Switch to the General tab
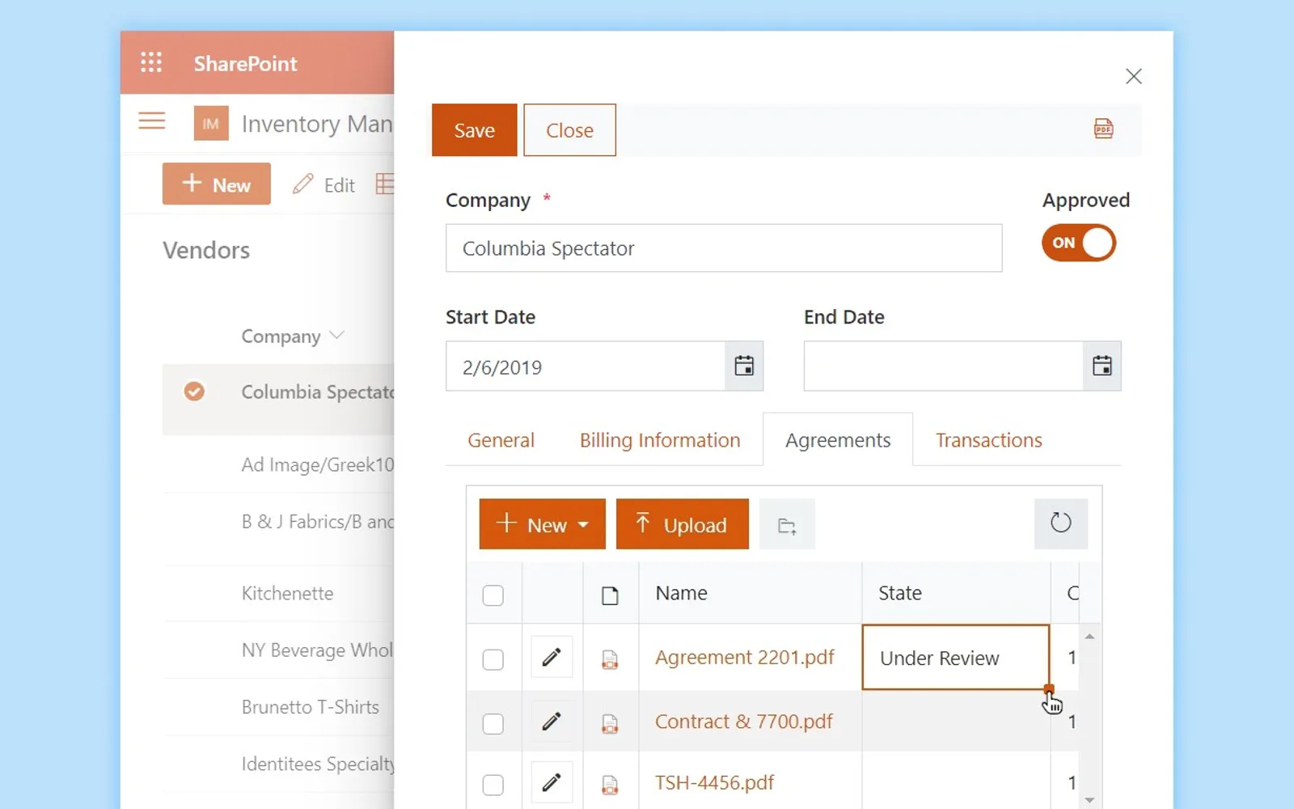Screen dimensions: 1294x809 501,440
